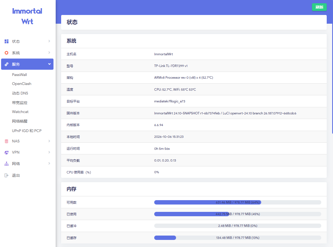
Task: Click the 可用数 memory progress bar
Action: (238, 202)
